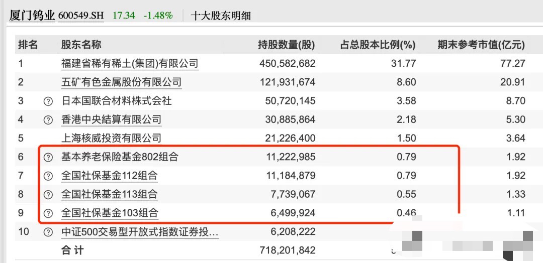Click the question-mark icon beside 全国社保基金113组合
543x263 pixels.
click(48, 195)
